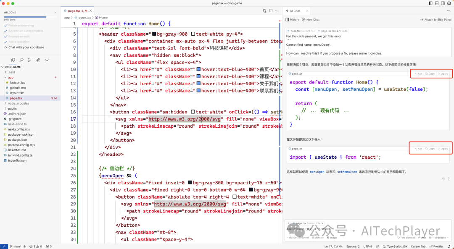Expand the node_modules folder
The width and height of the screenshot is (454, 249).
tap(18, 103)
